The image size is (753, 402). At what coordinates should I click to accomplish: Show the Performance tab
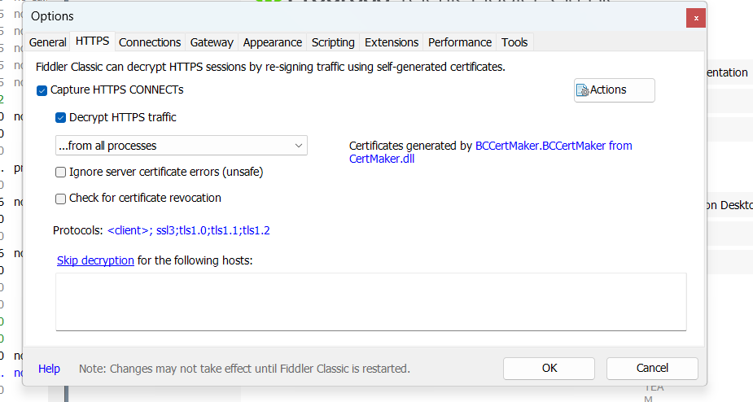click(x=460, y=42)
